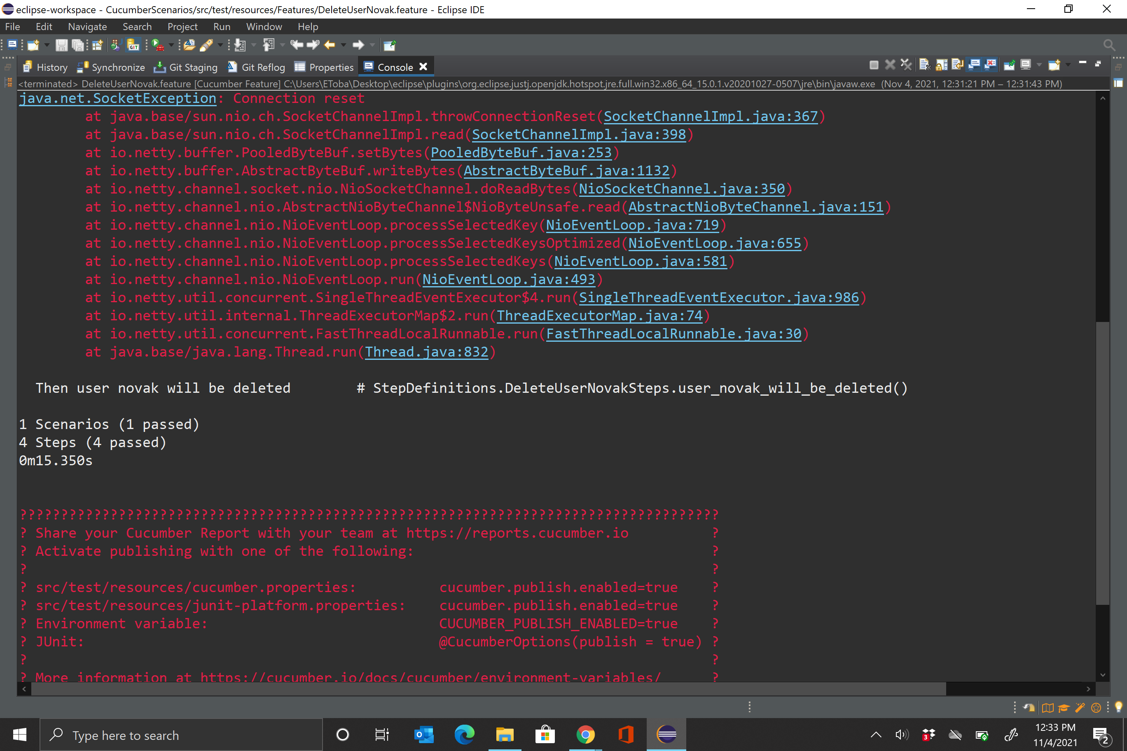Open the SocketChannelImpl.java:367 stack trace link

pos(711,117)
